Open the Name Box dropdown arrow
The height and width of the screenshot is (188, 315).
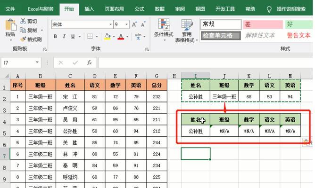click(37, 62)
